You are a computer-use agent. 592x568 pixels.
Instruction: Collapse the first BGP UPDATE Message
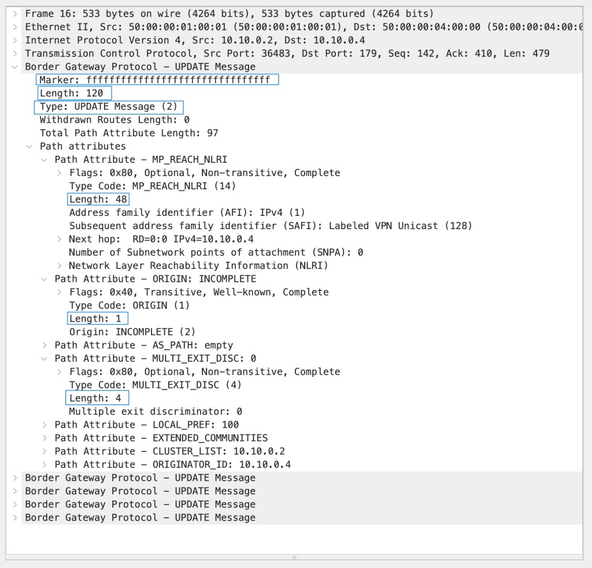click(x=14, y=66)
